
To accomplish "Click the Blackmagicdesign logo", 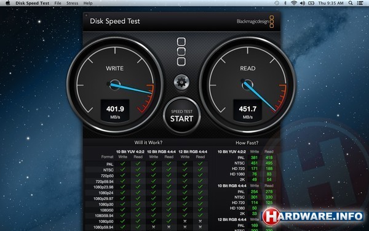I will pyautogui.click(x=255, y=22).
